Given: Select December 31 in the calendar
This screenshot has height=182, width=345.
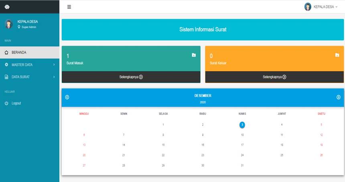Looking at the screenshot, I should (242, 165).
